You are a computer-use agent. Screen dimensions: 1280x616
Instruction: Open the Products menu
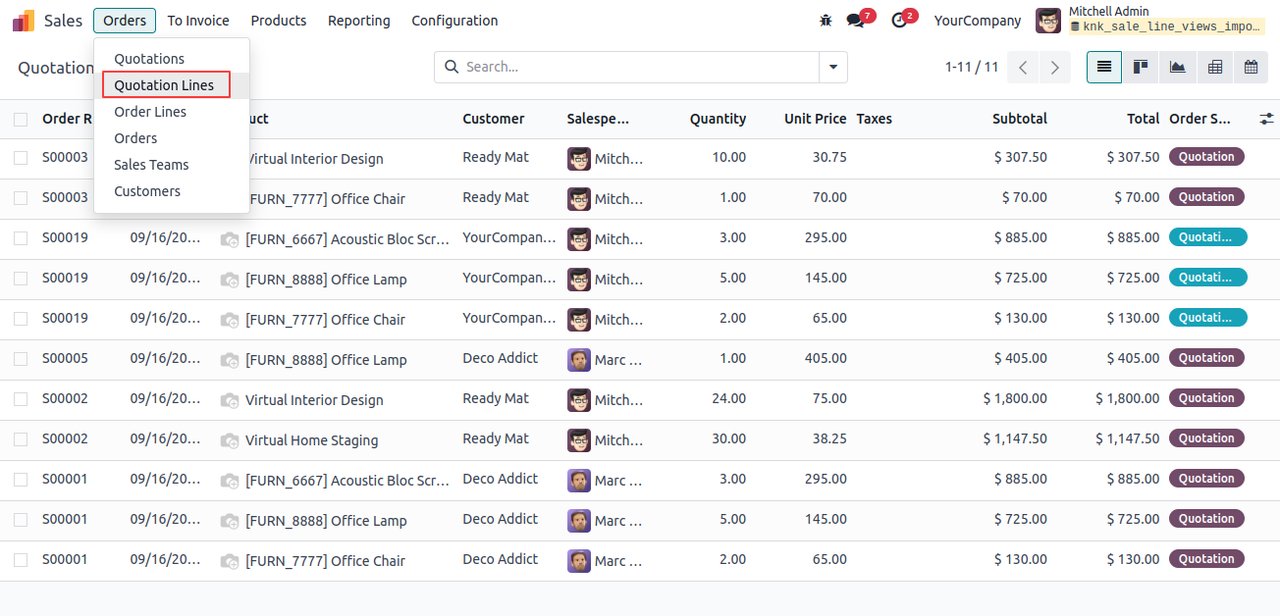tap(279, 21)
